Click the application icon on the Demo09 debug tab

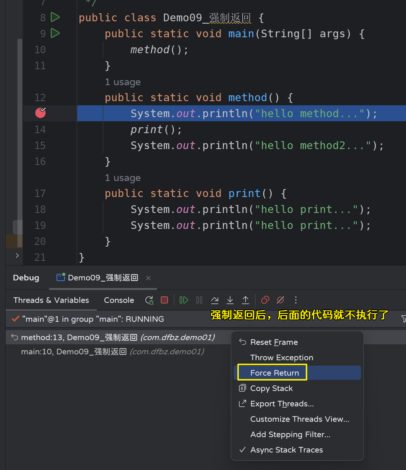point(61,277)
